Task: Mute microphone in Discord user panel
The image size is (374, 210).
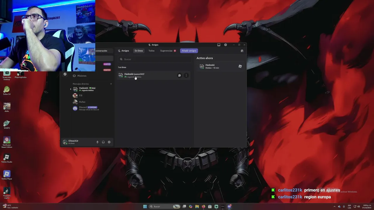Action: pos(98,142)
